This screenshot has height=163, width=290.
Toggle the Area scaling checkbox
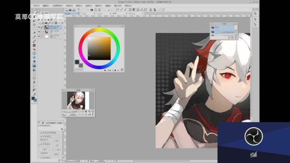[x=41, y=144]
